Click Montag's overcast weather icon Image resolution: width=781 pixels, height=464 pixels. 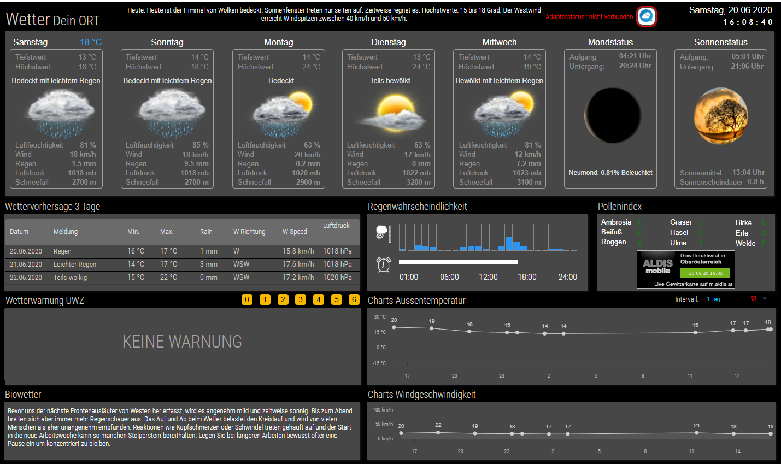coord(282,114)
